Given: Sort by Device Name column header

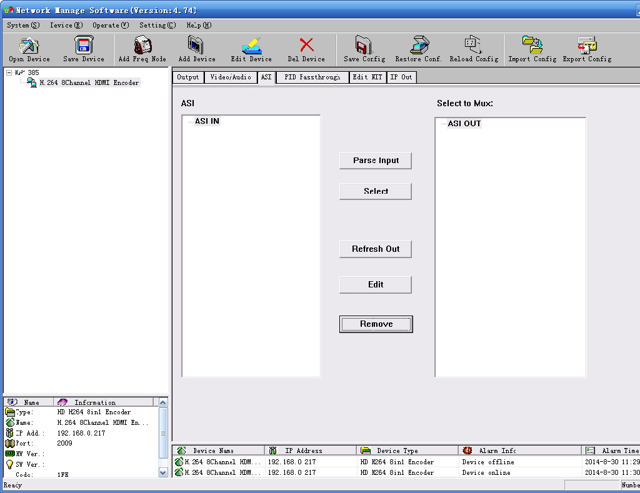Looking at the screenshot, I should (x=219, y=451).
